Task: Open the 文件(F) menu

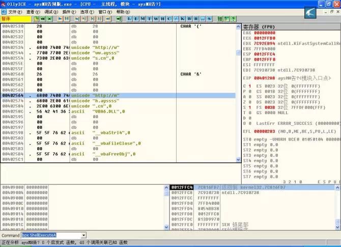Action: click(x=15, y=11)
